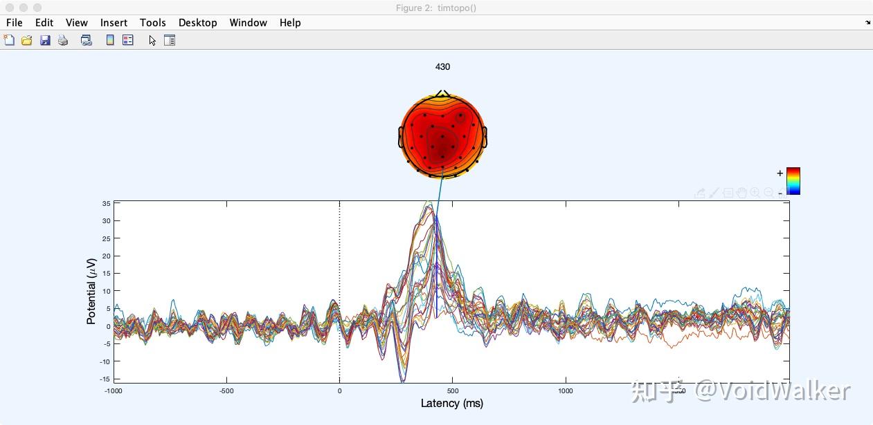Save the figure with the Save icon
Viewport: 873px width, 425px height.
pyautogui.click(x=45, y=40)
